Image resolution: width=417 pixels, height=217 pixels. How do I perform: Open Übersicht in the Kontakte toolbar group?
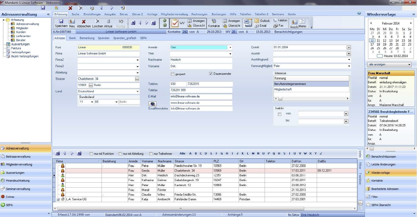(x=232, y=26)
